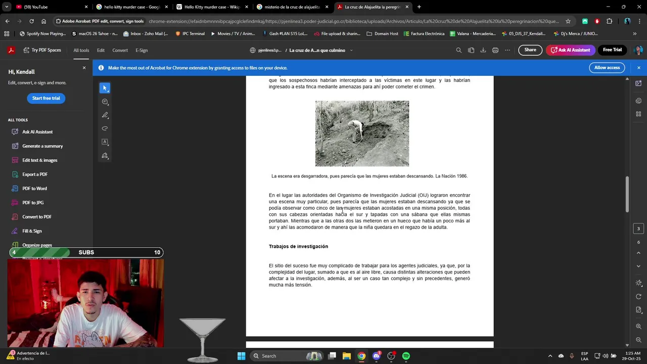The height and width of the screenshot is (364, 647).
Task: Expand the document title dropdown arrow
Action: [351, 51]
